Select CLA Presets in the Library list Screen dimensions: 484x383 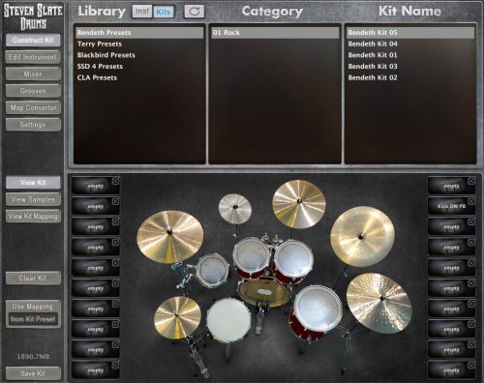click(139, 77)
